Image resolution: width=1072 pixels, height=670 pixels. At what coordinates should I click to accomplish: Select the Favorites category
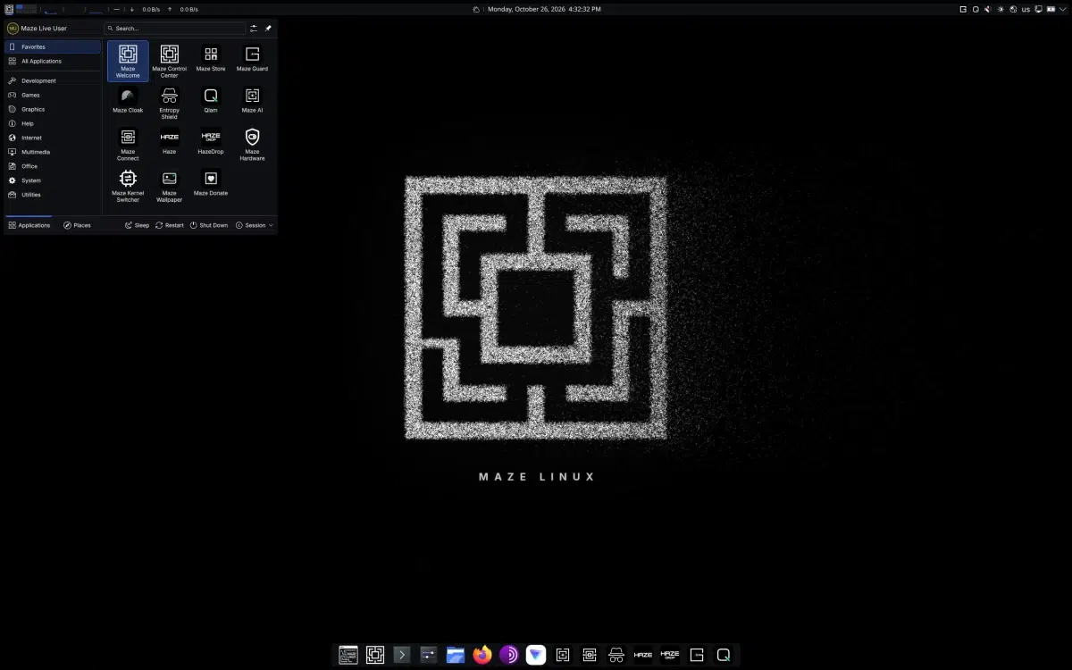point(53,46)
